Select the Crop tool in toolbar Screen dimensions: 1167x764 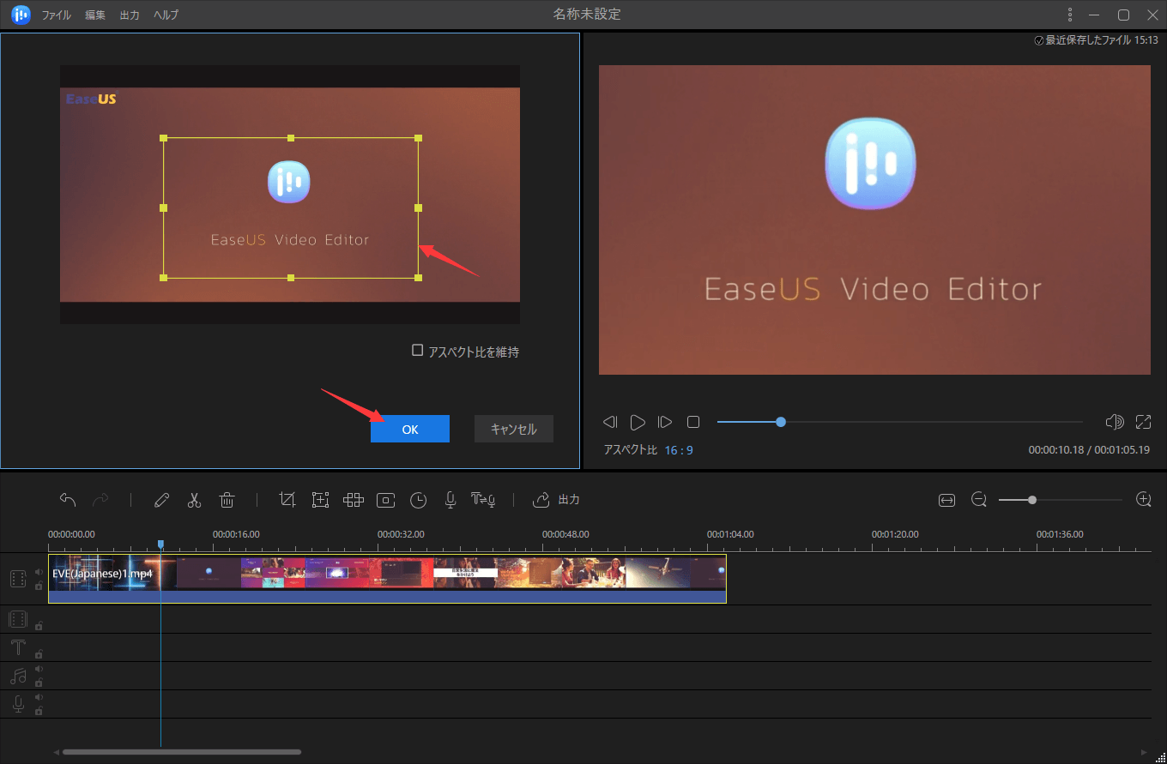287,500
